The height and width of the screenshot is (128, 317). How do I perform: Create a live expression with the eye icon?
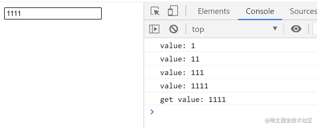pyautogui.click(x=296, y=29)
